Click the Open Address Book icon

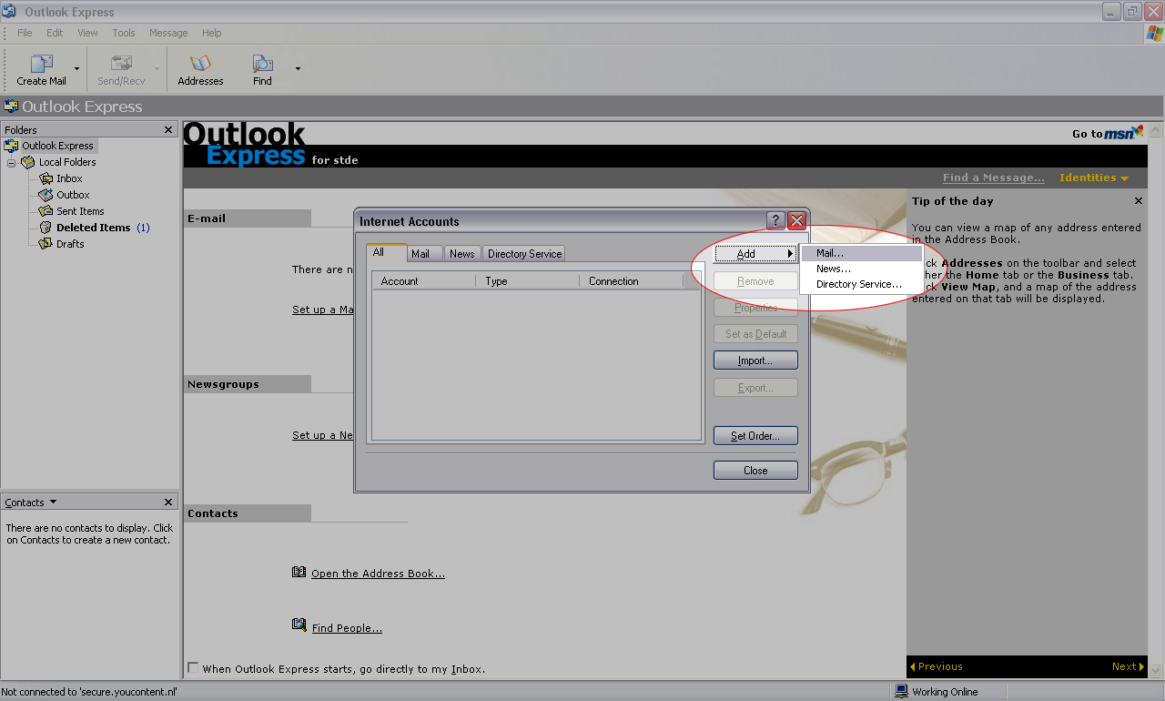299,572
